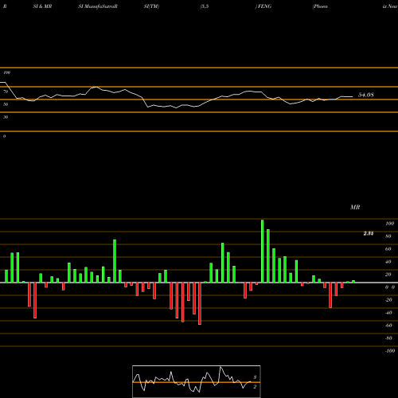398x398 pixels.
Task: Select the 40 label on MR scale
Action: [388, 262]
